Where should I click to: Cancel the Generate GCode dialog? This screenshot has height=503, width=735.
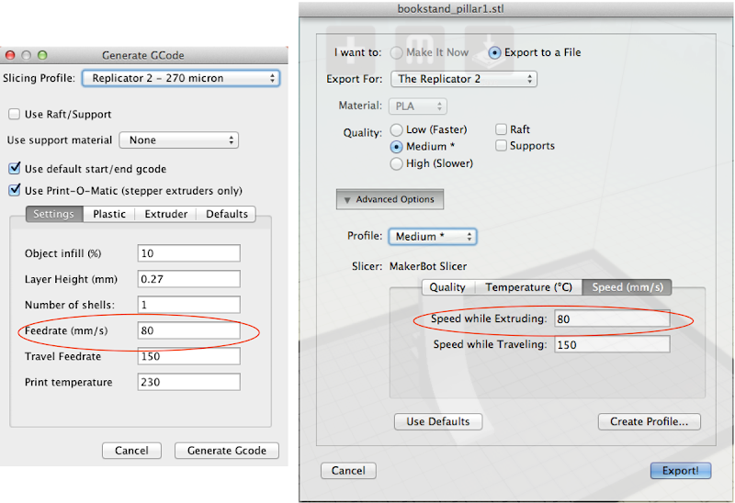coord(131,451)
